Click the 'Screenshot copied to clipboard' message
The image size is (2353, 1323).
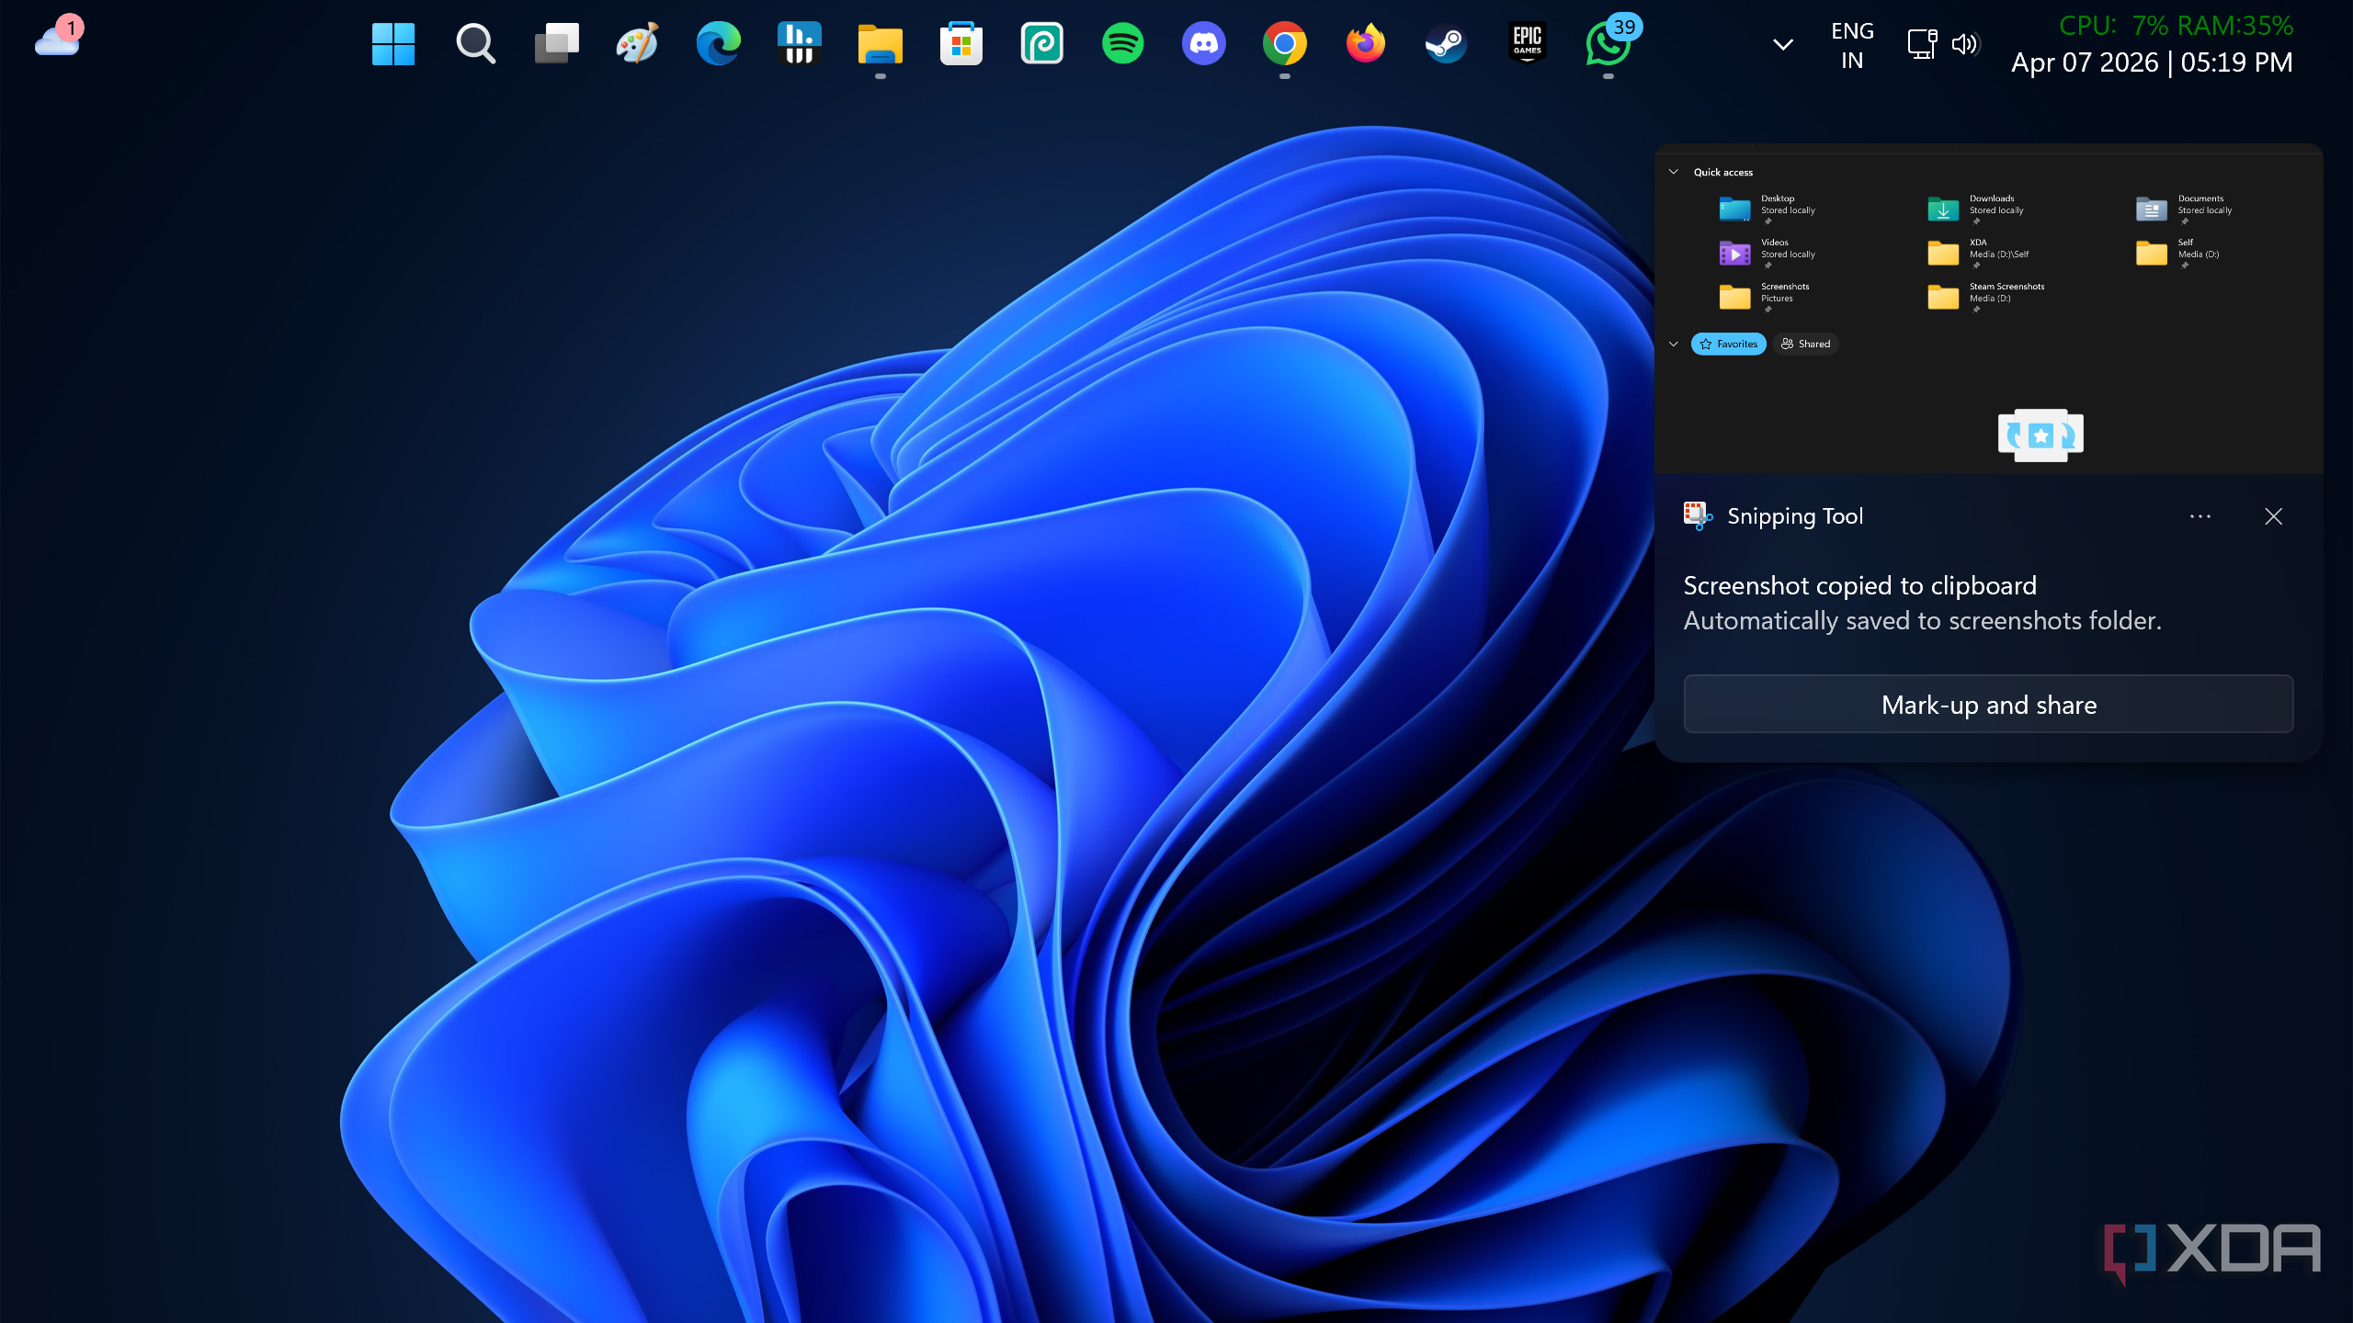coord(1859,585)
